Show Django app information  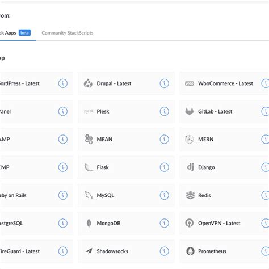[265, 167]
